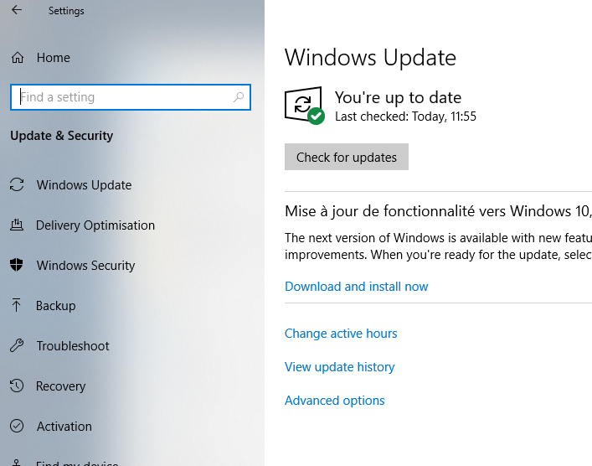The height and width of the screenshot is (466, 592).
Task: Click the 'Download and install now' link
Action: click(356, 287)
